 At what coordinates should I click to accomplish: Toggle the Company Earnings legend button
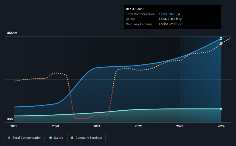click(x=87, y=138)
